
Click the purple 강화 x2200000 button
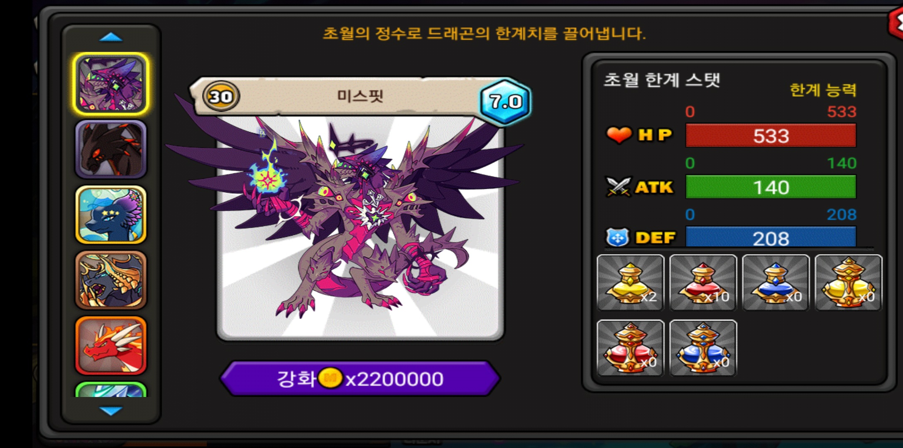point(360,378)
